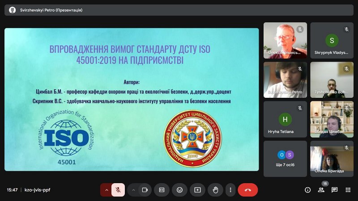Toggle the camera on or off
The width and height of the screenshot is (358, 201).
(x=145, y=190)
